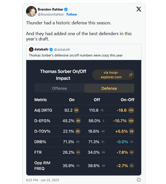
Task: Click the X logo icon
Action: (x=138, y=9)
